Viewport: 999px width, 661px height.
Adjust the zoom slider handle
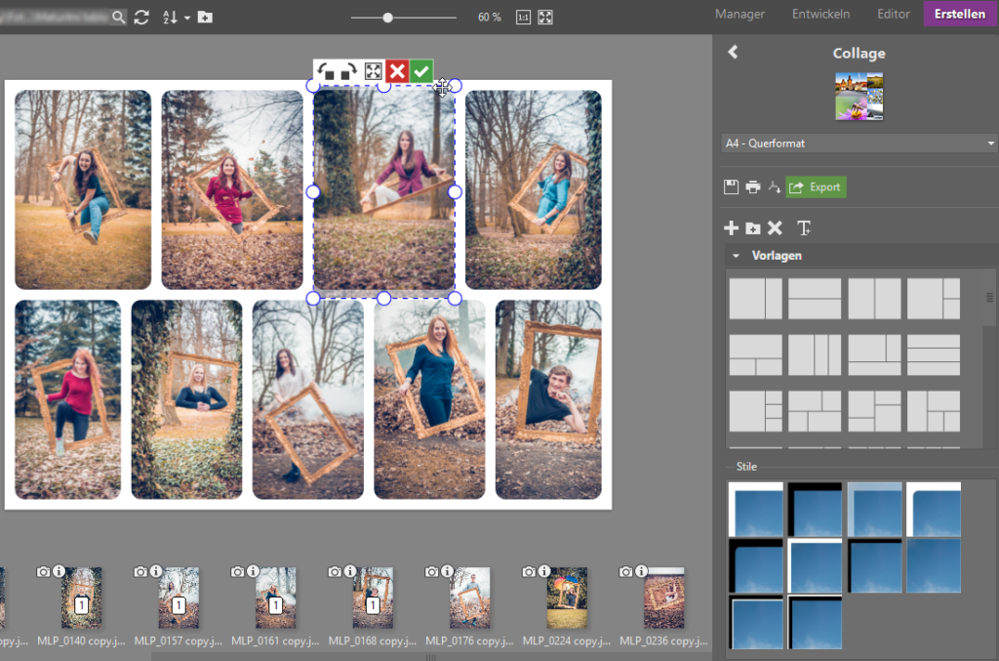[387, 18]
